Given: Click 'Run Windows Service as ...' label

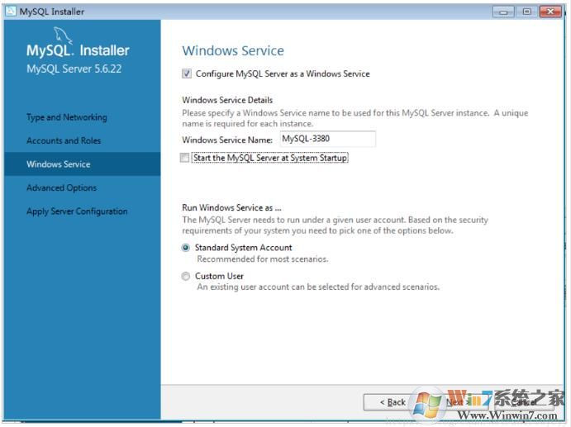Looking at the screenshot, I should pos(231,208).
